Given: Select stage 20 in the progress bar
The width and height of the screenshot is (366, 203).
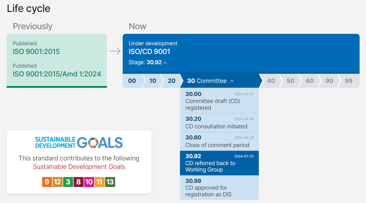Looking at the screenshot, I should [172, 81].
